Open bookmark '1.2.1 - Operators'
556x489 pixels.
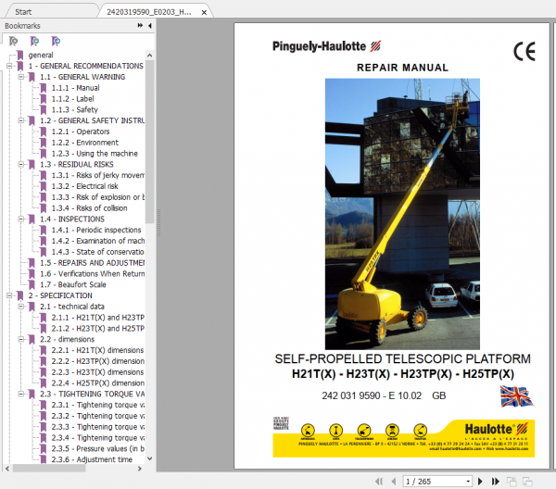click(x=81, y=132)
